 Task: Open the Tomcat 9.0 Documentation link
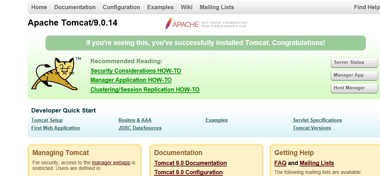(190, 163)
